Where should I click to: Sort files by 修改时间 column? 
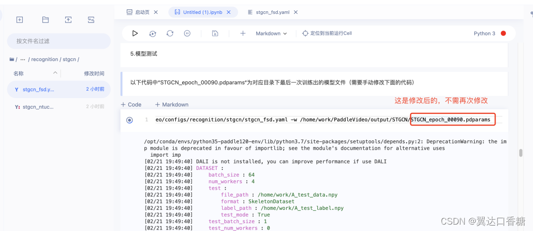(x=94, y=73)
